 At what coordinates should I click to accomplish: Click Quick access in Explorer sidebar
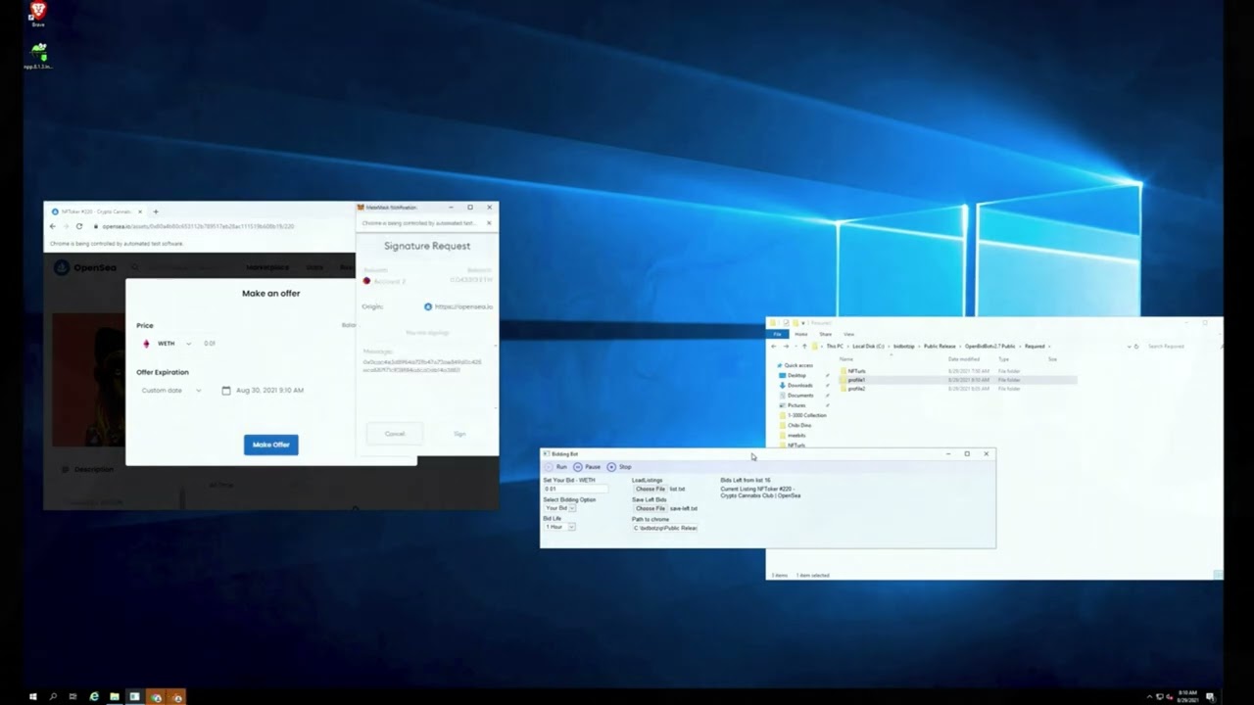[x=796, y=365]
